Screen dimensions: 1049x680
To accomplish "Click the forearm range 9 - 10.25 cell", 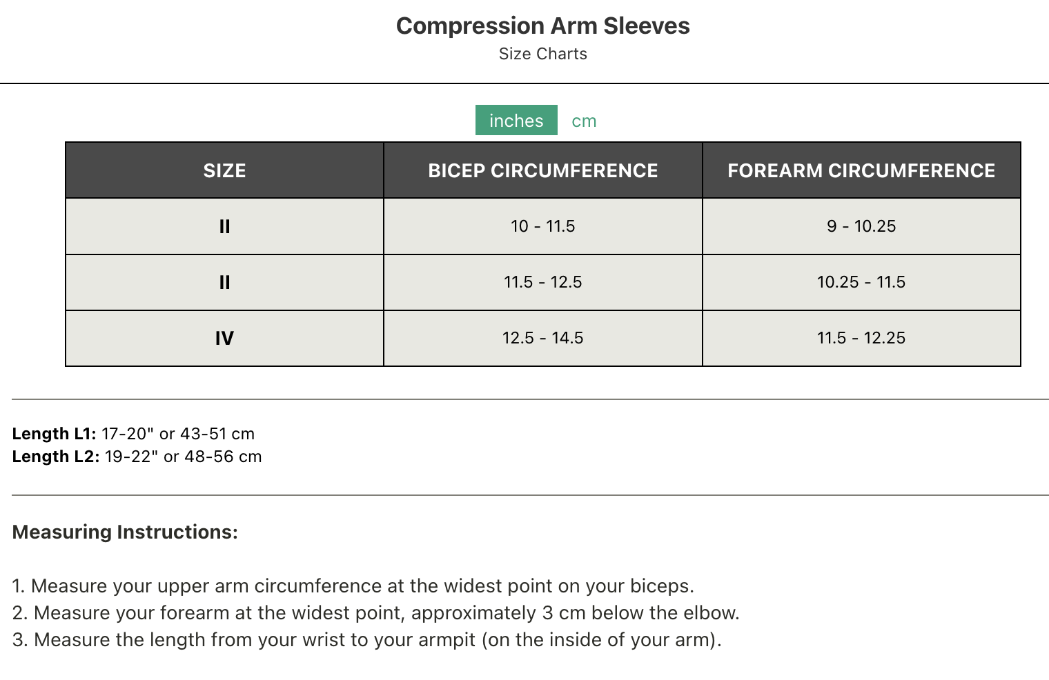I will point(861,226).
